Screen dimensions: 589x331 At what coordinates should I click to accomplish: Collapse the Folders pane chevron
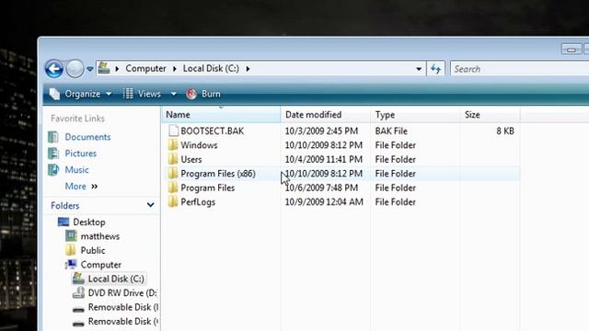click(x=150, y=205)
